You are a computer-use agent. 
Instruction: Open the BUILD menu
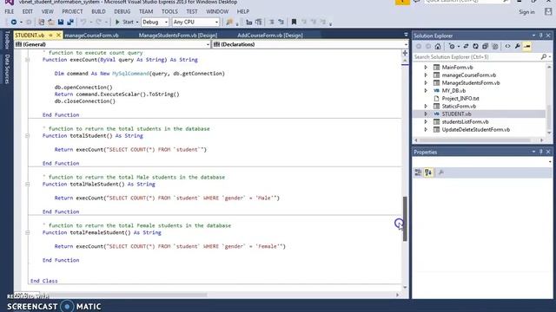coord(98,11)
